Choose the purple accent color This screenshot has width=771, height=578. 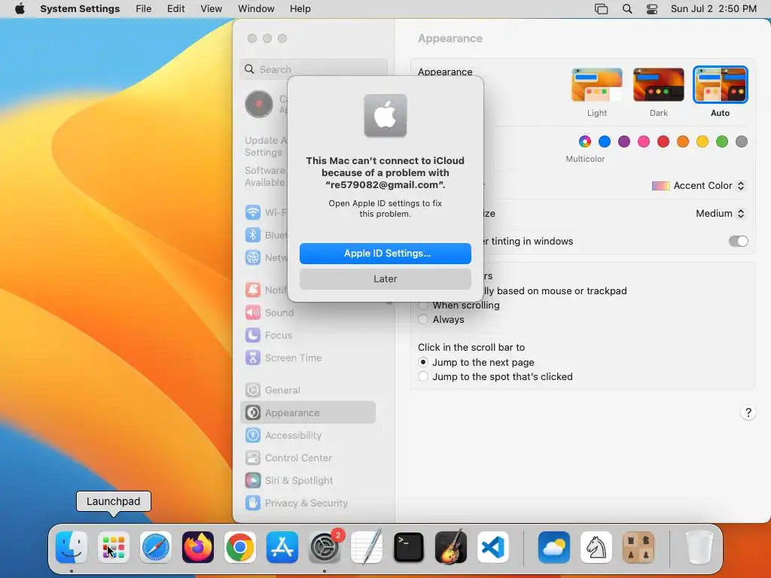[624, 141]
